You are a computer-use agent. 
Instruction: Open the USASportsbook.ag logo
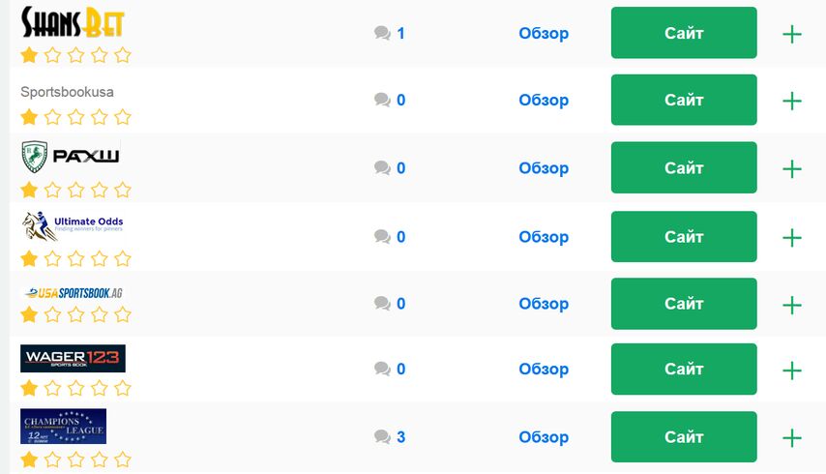coord(74,293)
